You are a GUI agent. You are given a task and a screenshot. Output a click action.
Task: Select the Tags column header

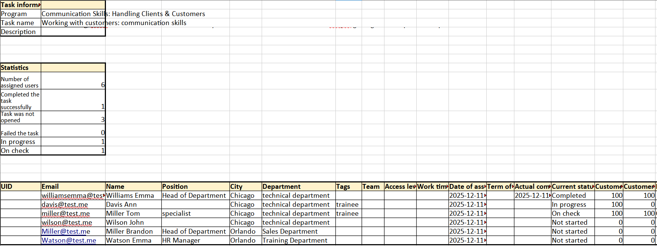tap(348, 187)
